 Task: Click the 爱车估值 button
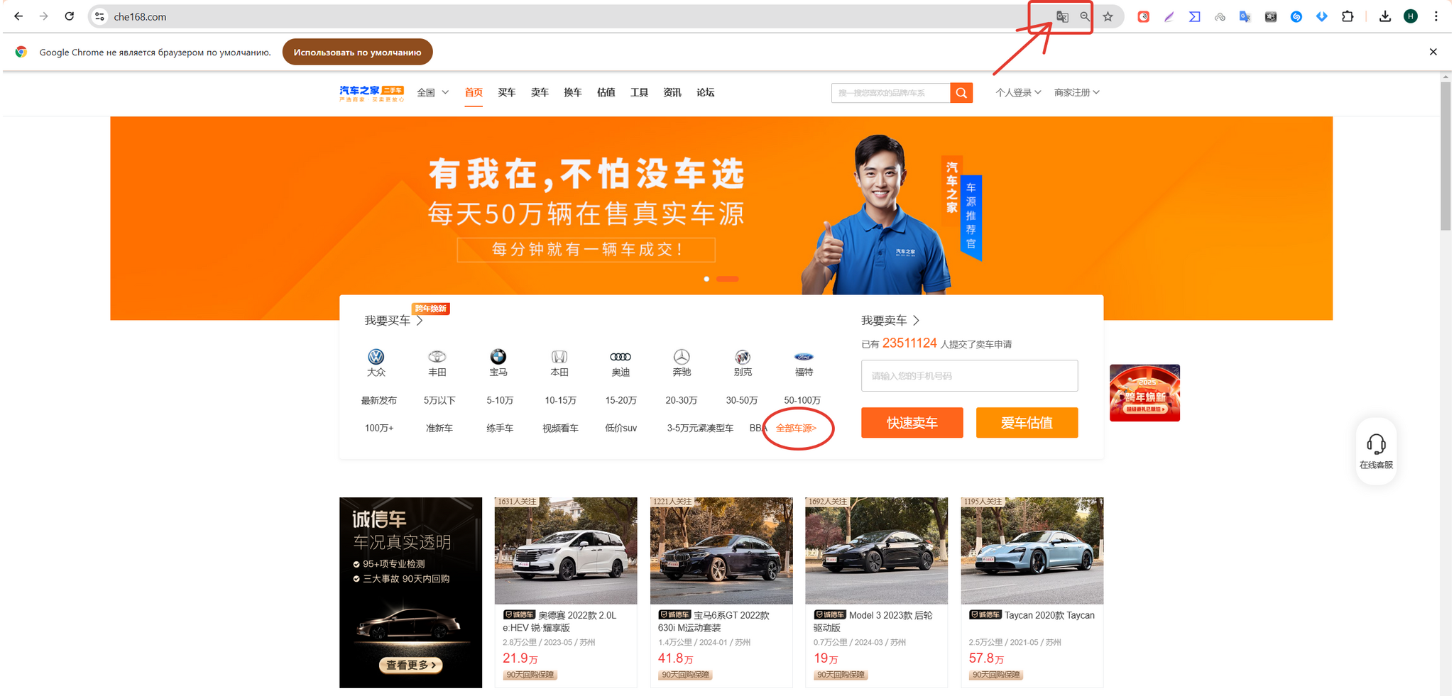tap(1027, 423)
